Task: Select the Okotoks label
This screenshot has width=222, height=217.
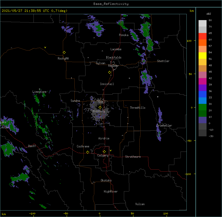Action: [106, 180]
